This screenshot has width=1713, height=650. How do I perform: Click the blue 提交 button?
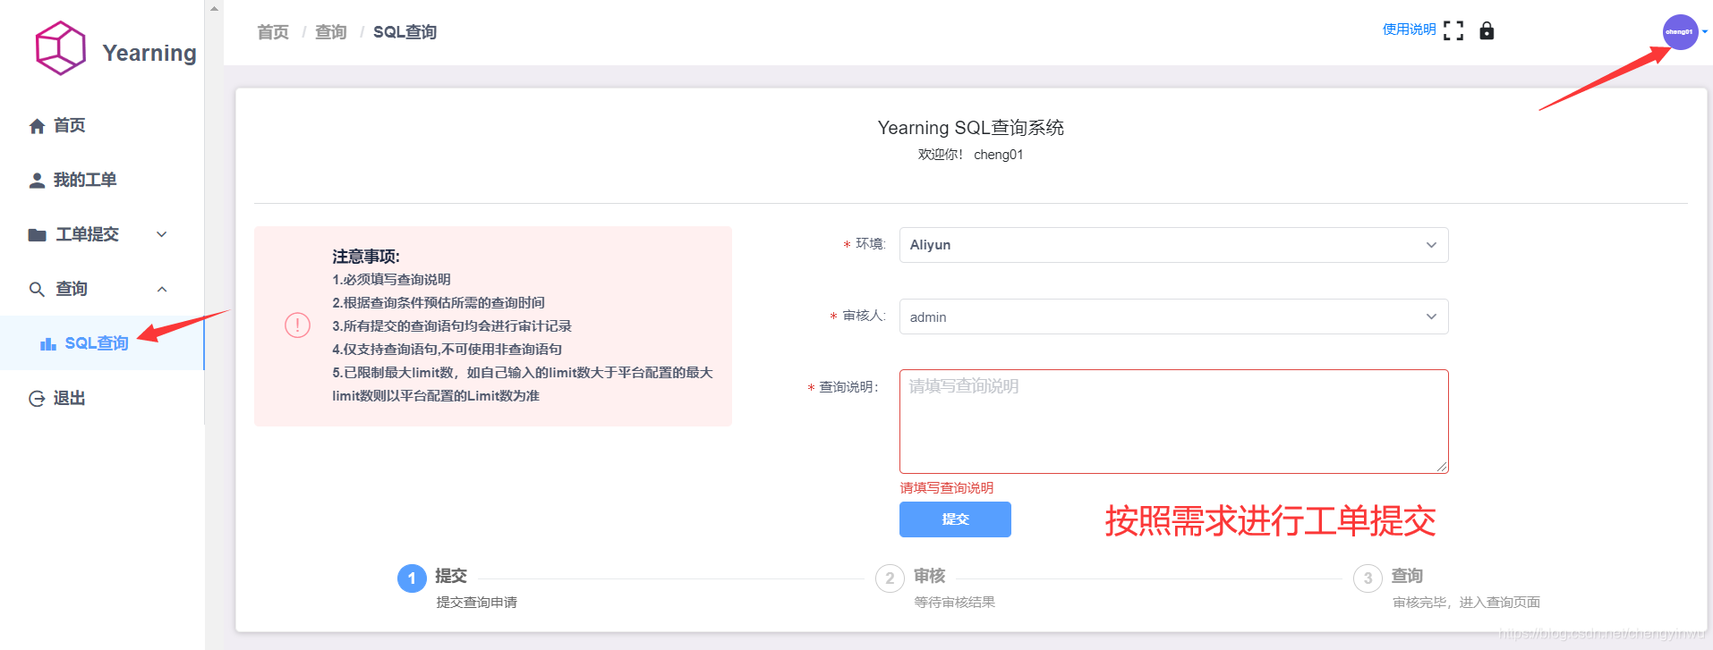[x=955, y=519]
